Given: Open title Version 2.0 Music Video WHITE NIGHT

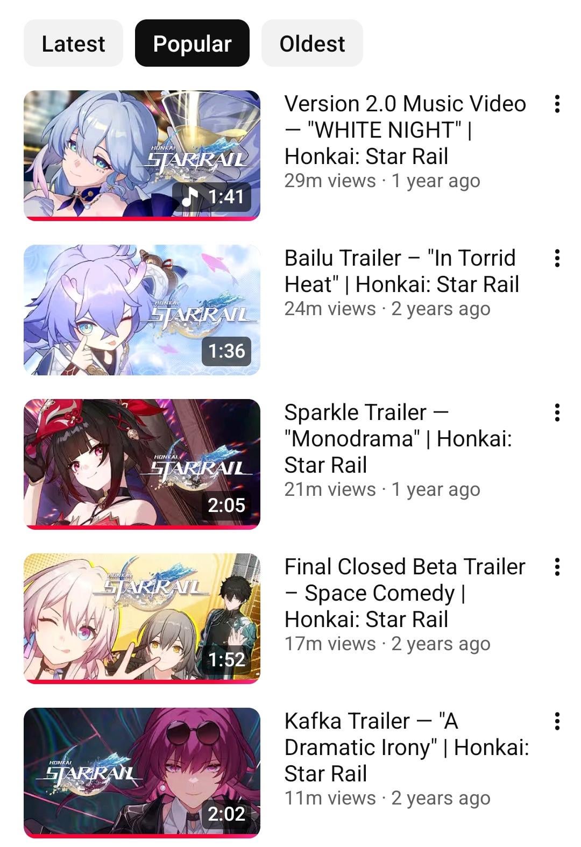Looking at the screenshot, I should (405, 130).
